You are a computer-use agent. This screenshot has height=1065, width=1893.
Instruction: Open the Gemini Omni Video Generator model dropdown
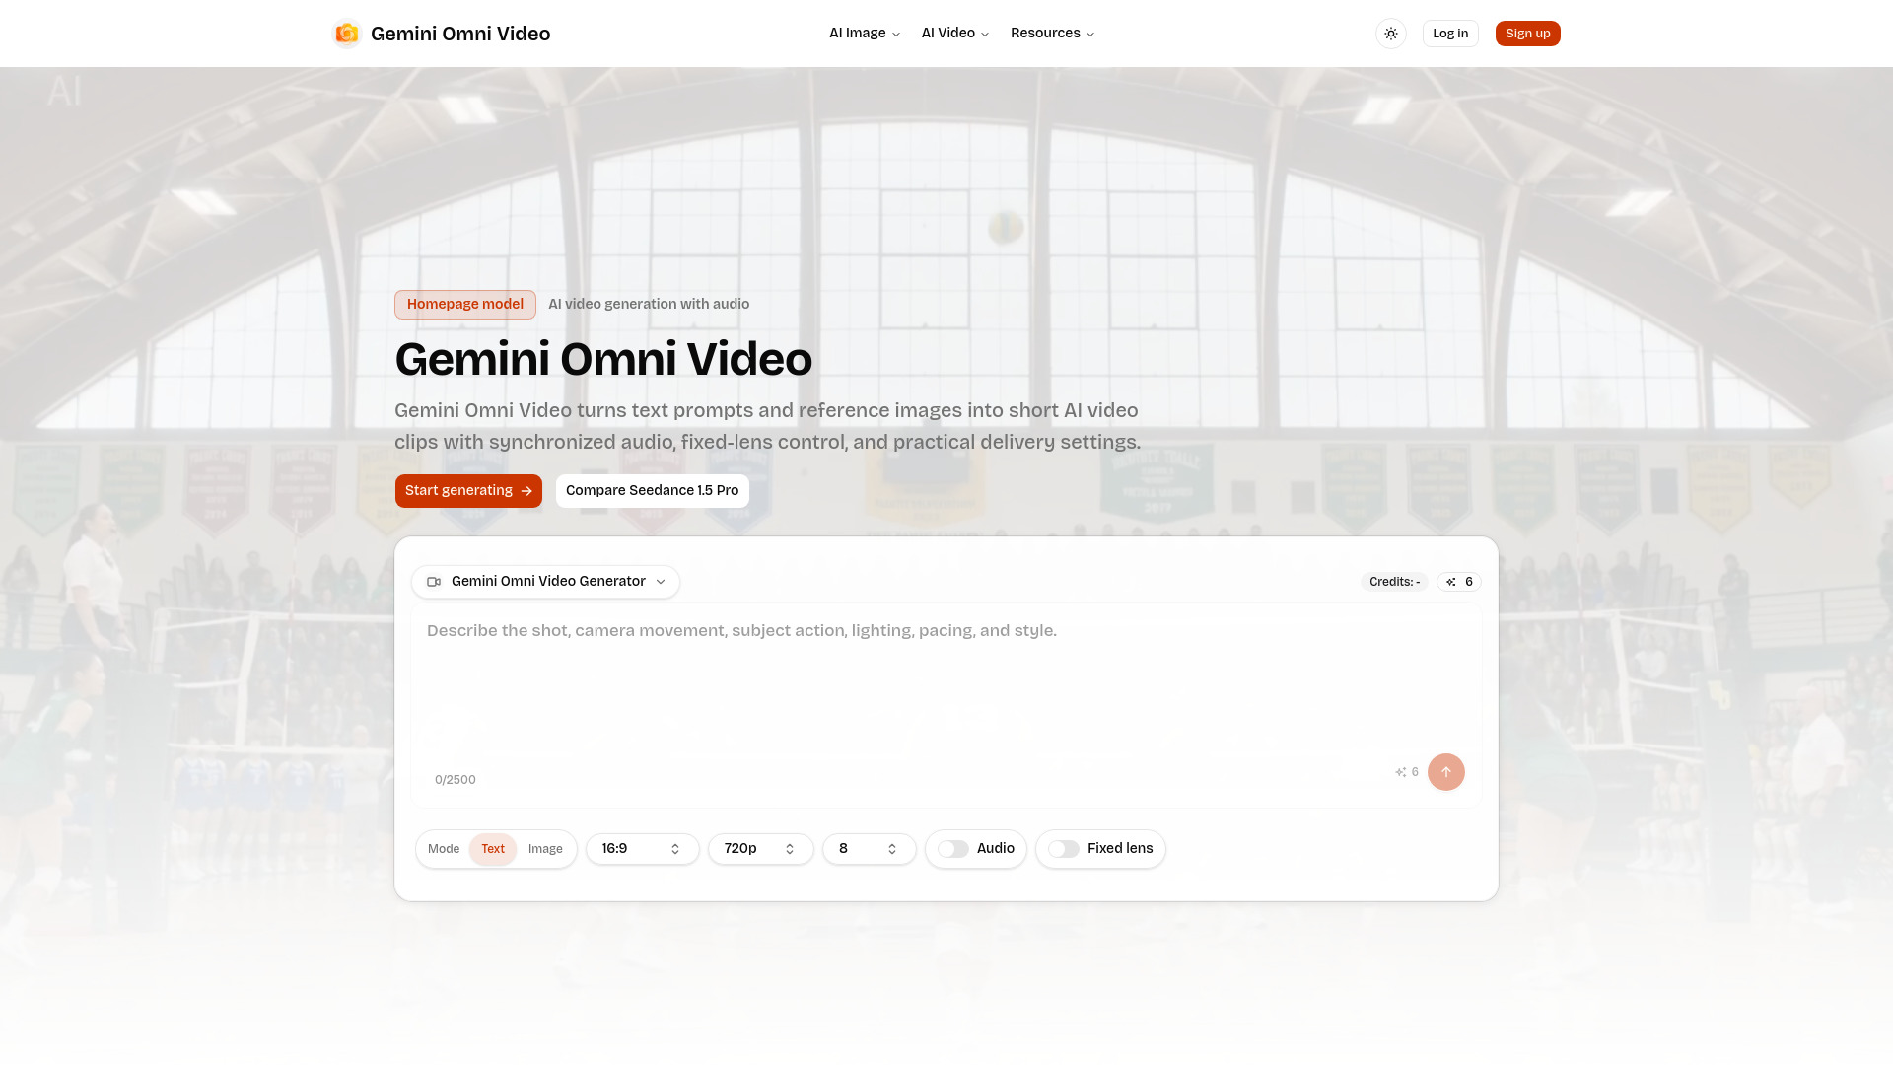pyautogui.click(x=545, y=582)
